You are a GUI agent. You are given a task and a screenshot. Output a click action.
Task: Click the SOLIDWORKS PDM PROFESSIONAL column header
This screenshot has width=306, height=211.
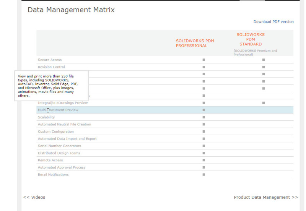tap(195, 43)
